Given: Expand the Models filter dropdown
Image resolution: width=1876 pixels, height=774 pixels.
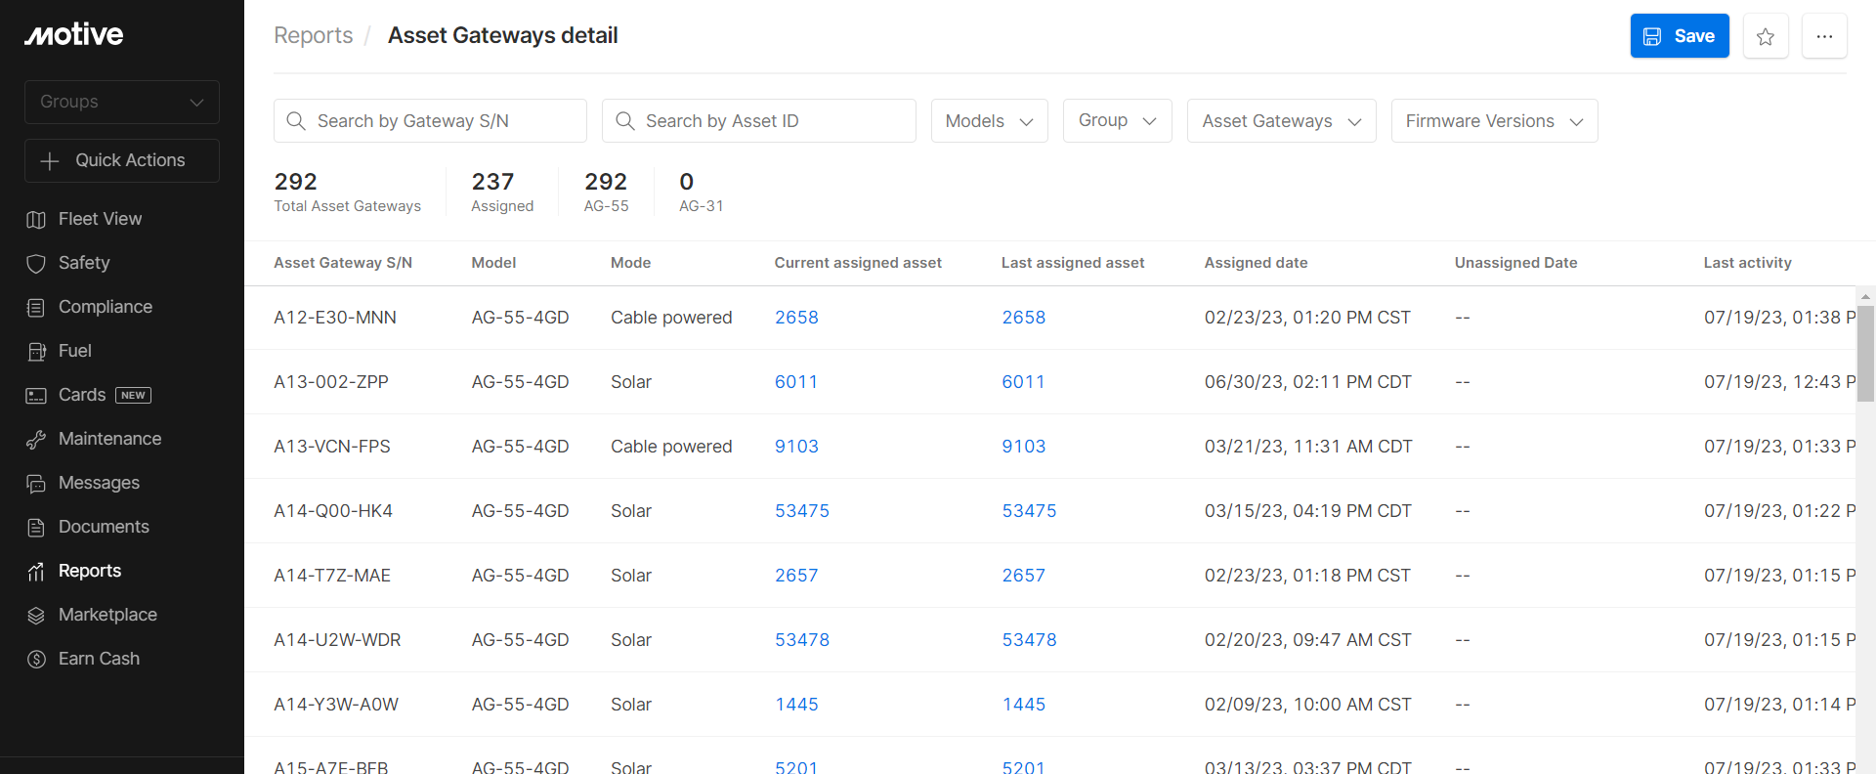Looking at the screenshot, I should coord(990,121).
